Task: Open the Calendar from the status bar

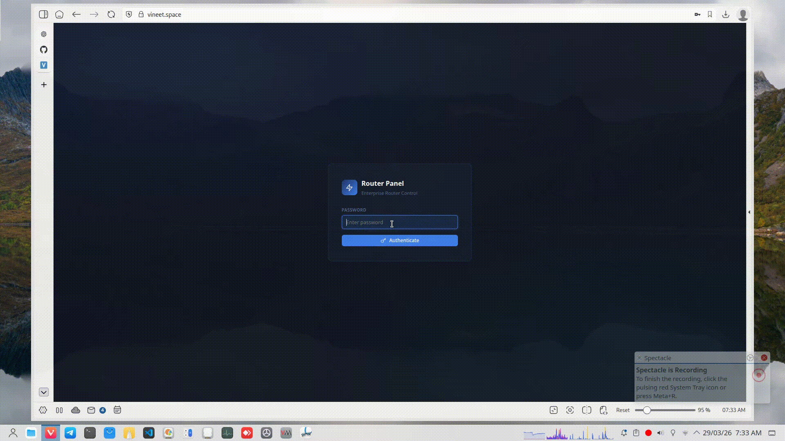Action: tap(117, 410)
